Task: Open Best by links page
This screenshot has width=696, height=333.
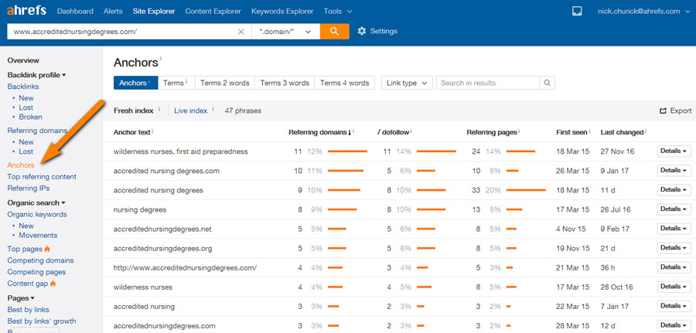Action: [x=28, y=310]
